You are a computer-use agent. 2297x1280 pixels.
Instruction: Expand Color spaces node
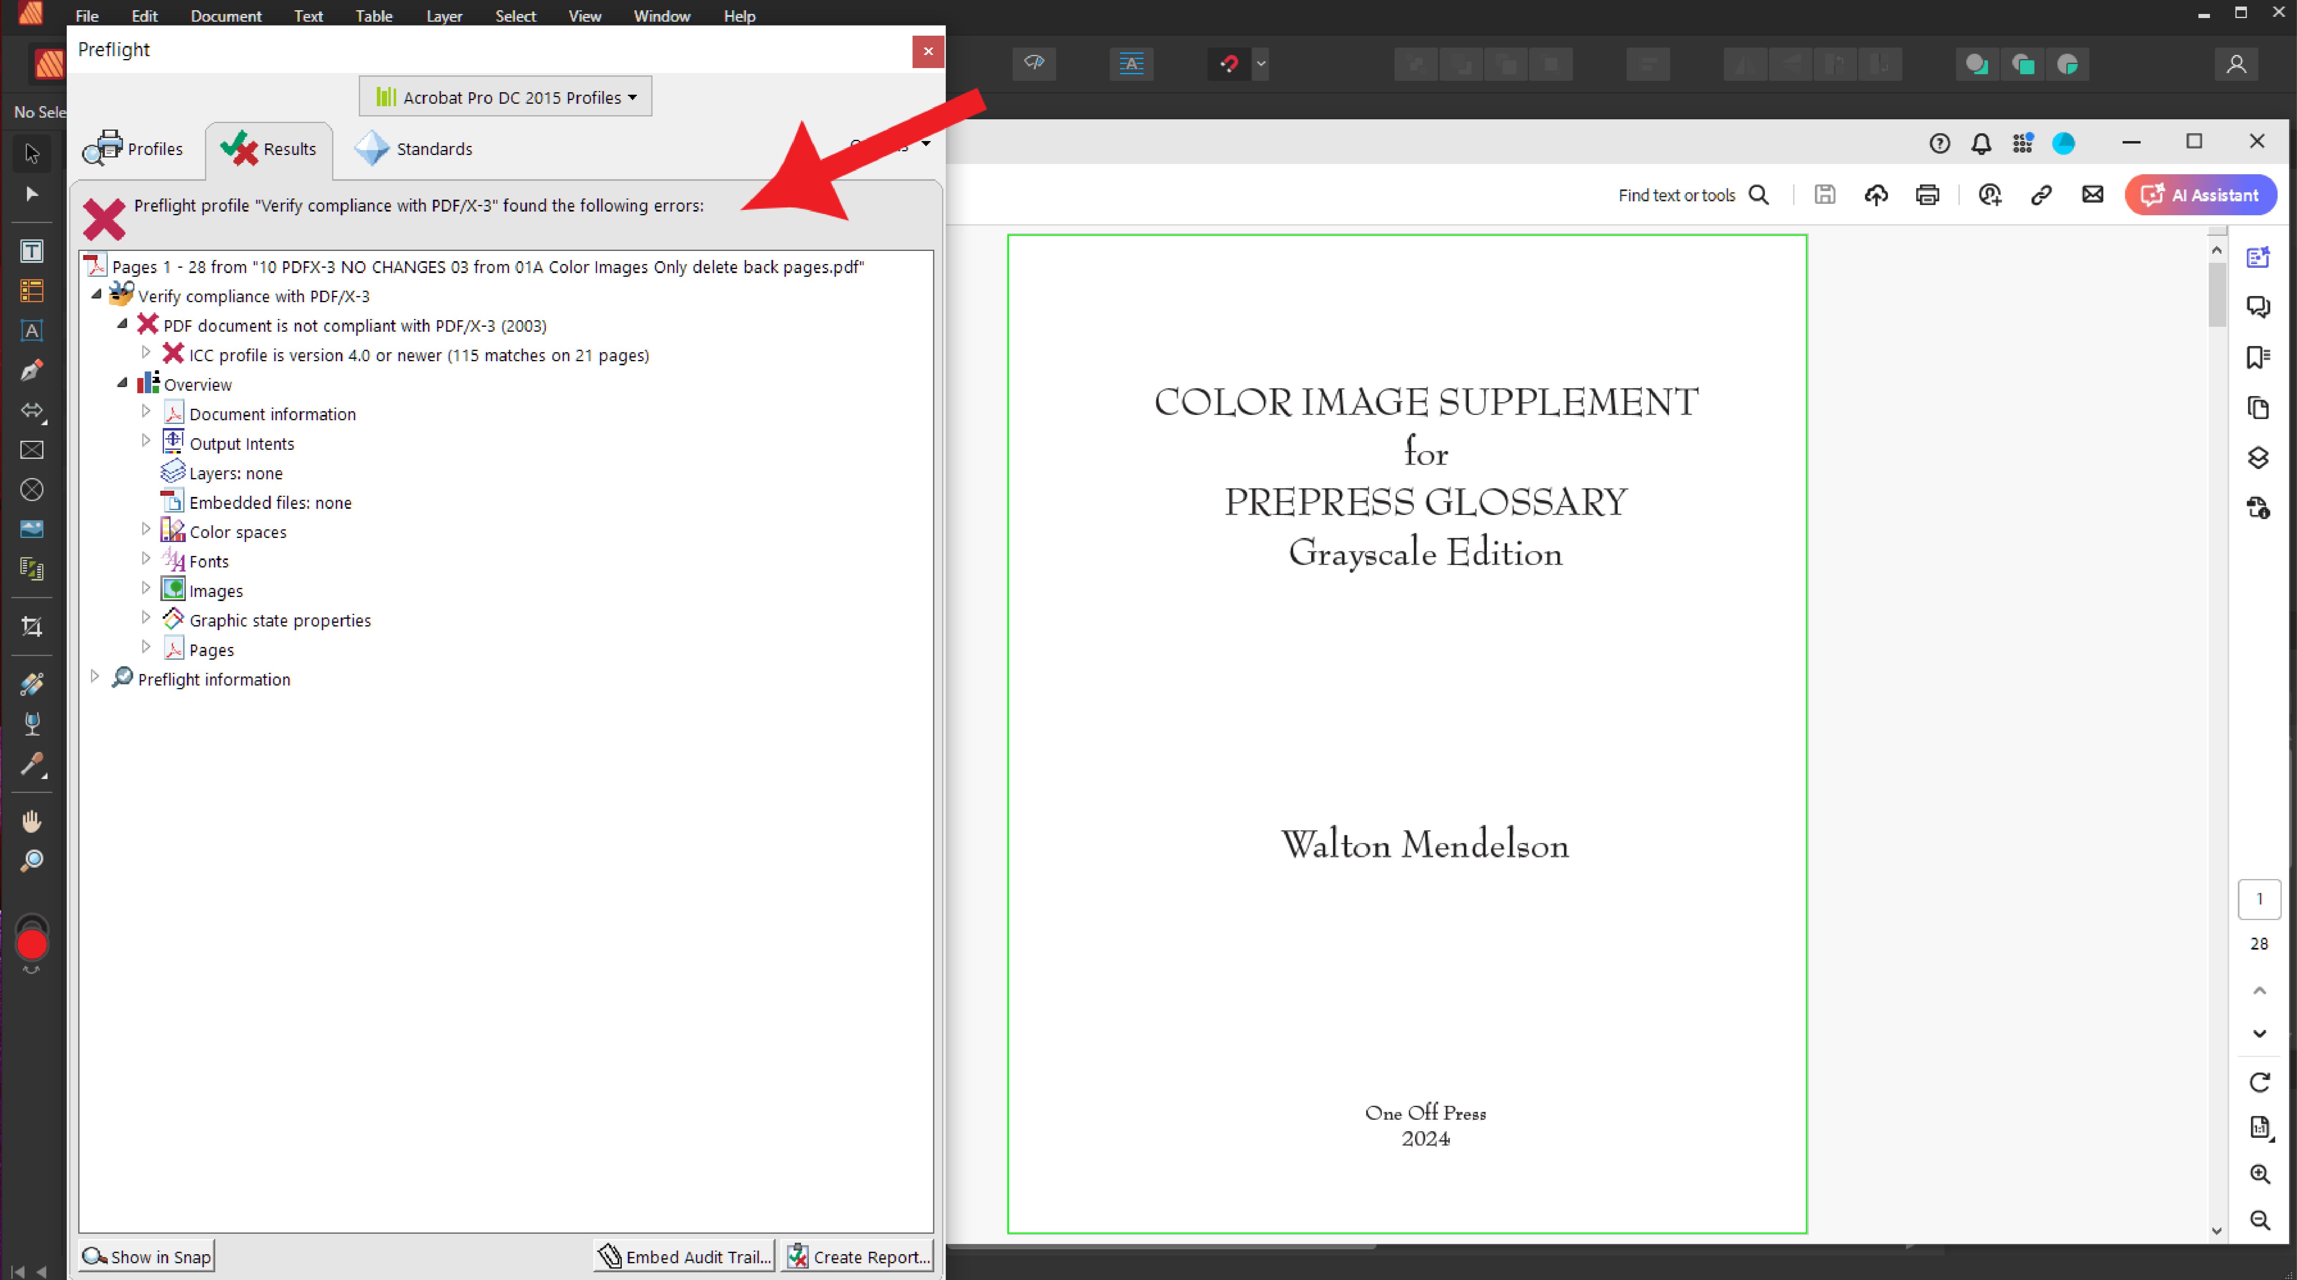tap(146, 529)
